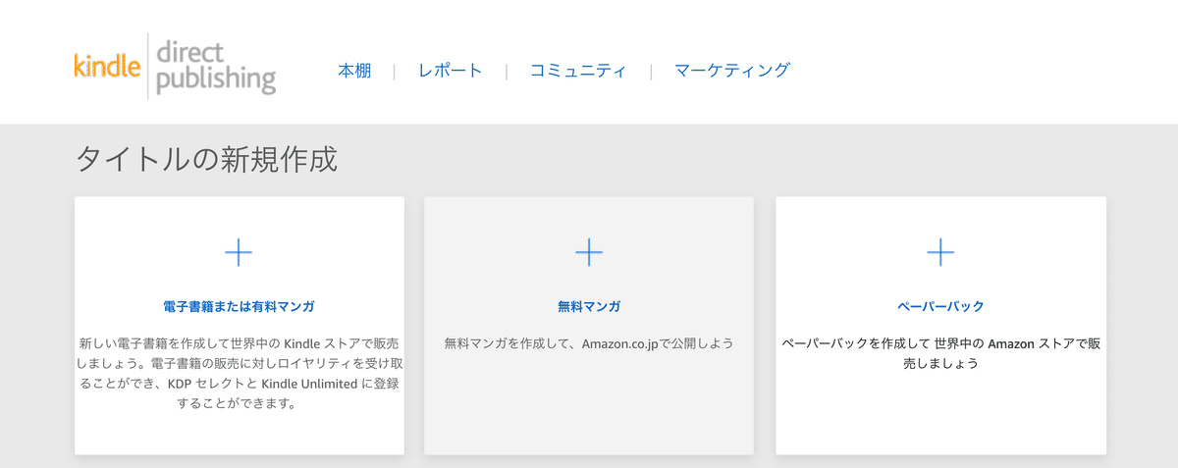Click the ペーパーバック link

(940, 306)
